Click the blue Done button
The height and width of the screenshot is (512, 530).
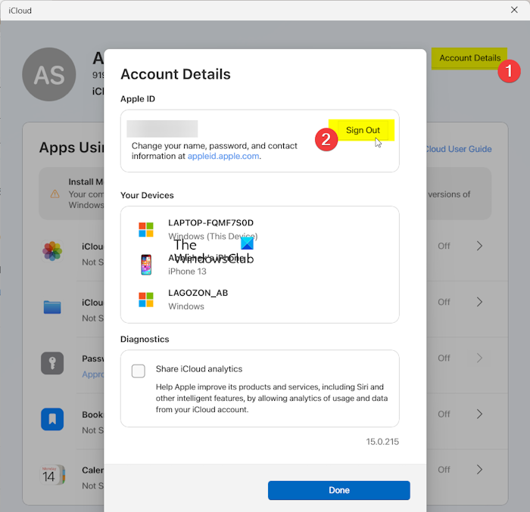click(339, 490)
